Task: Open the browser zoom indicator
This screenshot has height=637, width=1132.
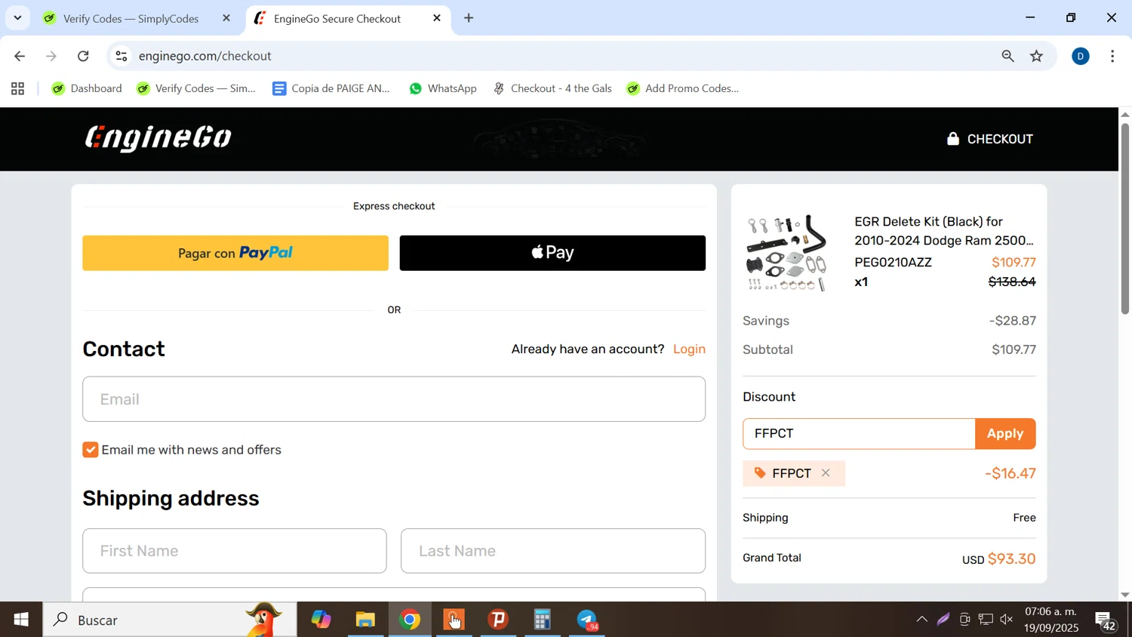Action: [x=1007, y=56]
